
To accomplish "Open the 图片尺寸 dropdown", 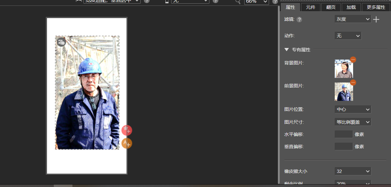I will tap(353, 122).
